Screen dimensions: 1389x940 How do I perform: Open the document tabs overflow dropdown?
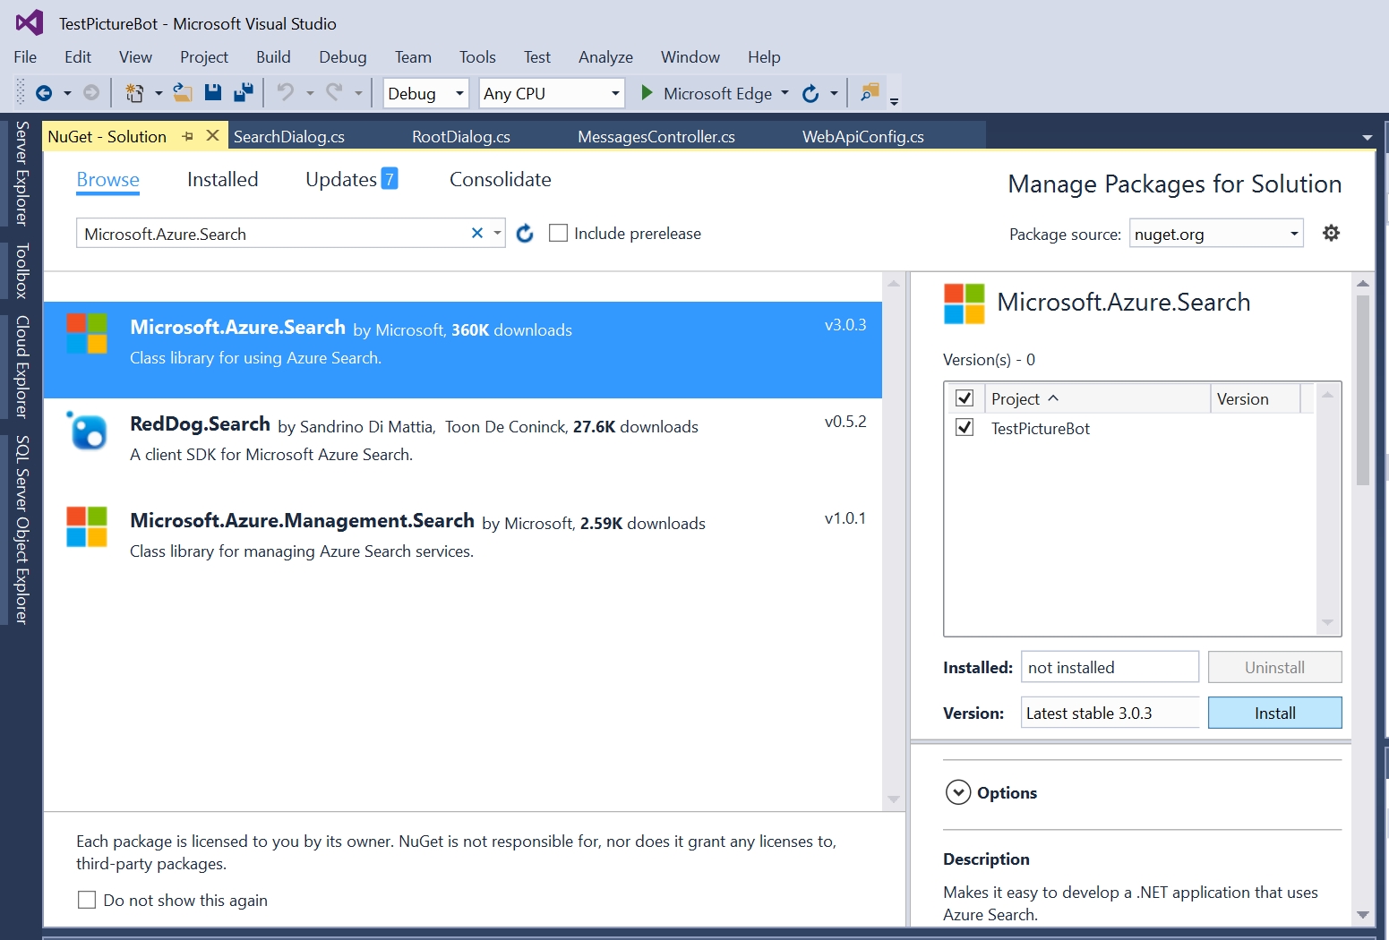1367,137
